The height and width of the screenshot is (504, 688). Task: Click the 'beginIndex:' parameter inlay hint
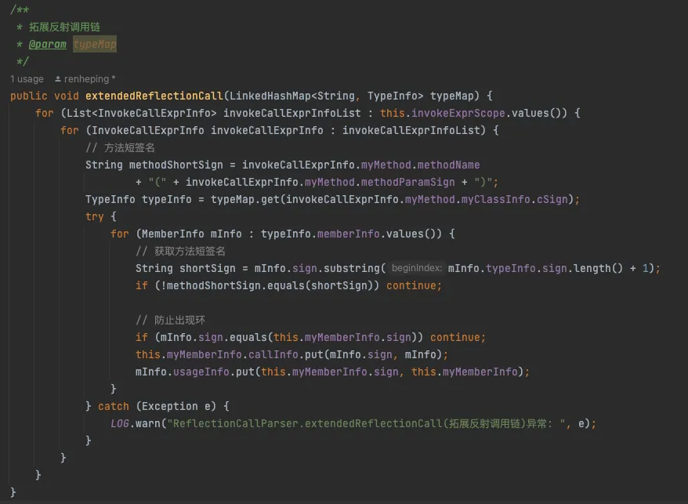416,268
